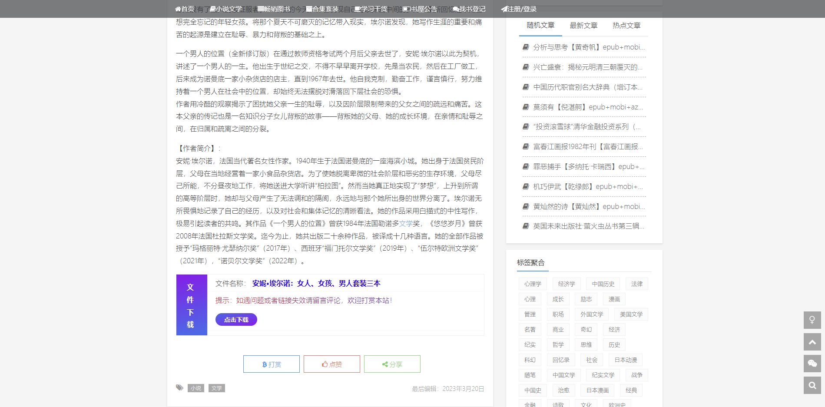
Task: Click the book icon beside 分析与思考
Action: (526, 47)
